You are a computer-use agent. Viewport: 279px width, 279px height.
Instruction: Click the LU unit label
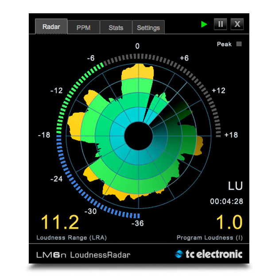click(235, 186)
